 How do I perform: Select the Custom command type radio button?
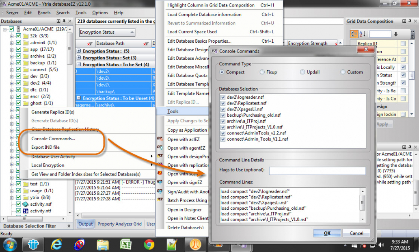click(343, 72)
